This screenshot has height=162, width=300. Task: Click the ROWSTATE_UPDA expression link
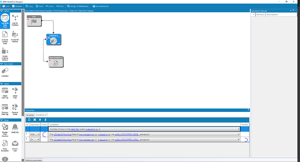(127, 140)
